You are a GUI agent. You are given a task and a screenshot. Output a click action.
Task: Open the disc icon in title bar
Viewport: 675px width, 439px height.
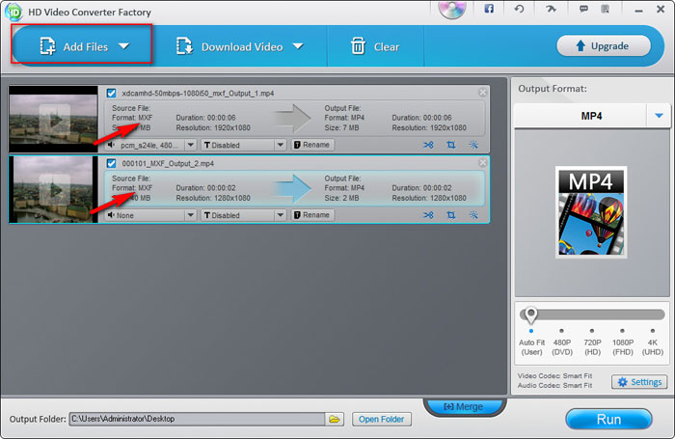(452, 9)
